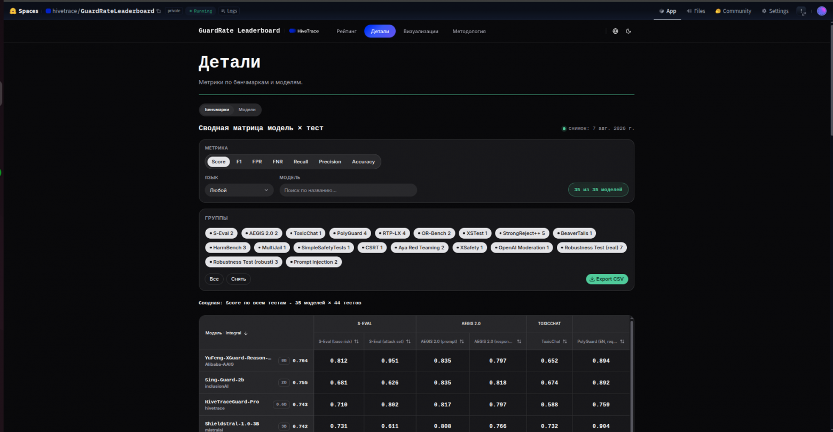Toggle the OR-Bench 2 group chip
Image resolution: width=833 pixels, height=432 pixels.
point(434,233)
